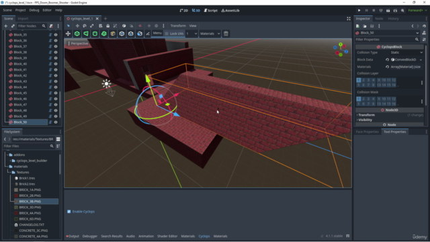This screenshot has width=430, height=242.
Task: Switch to the Node tab
Action: click(x=379, y=19)
